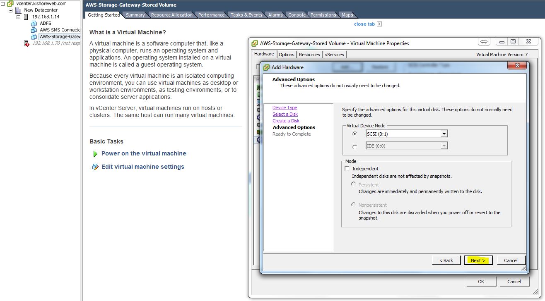
Task: Open the SCSI (0:1) dropdown list
Action: [x=444, y=134]
